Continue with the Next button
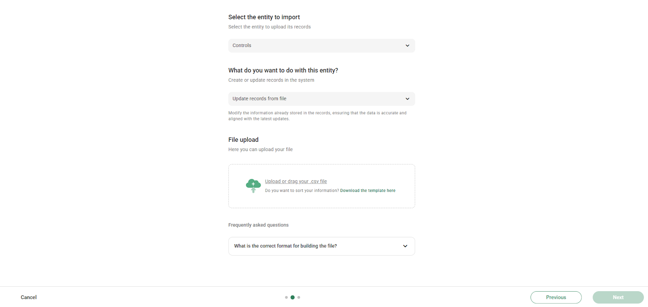The height and width of the screenshot is (307, 648). (618, 297)
